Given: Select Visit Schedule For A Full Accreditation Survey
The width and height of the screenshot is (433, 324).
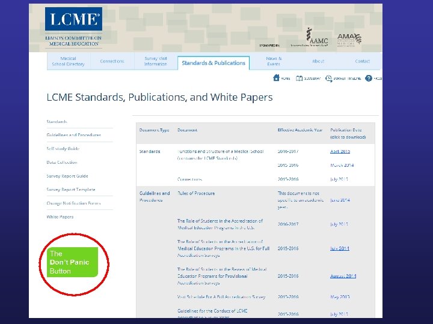Looking at the screenshot, I should [x=221, y=297].
